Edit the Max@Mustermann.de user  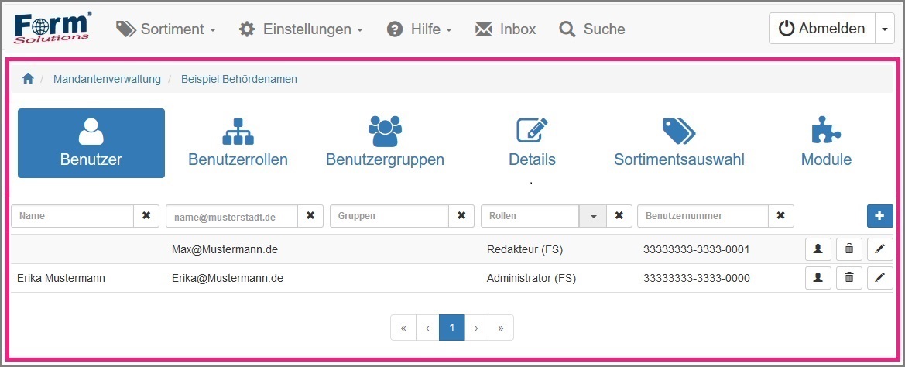[880, 249]
